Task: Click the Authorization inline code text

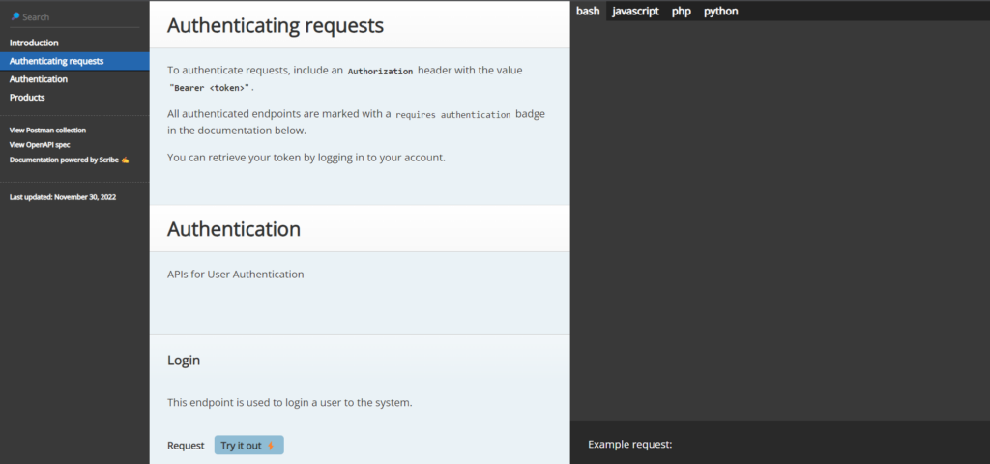Action: pos(380,72)
